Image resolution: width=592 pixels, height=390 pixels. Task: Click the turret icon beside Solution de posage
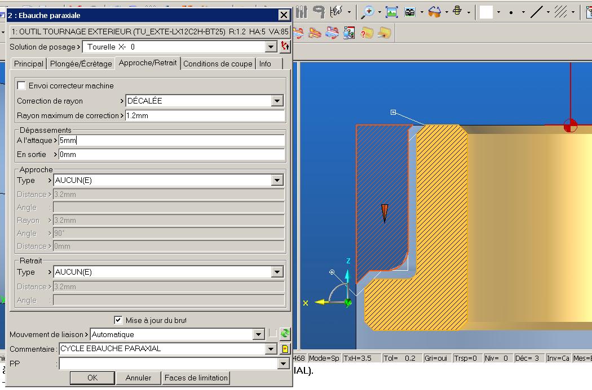click(x=285, y=47)
